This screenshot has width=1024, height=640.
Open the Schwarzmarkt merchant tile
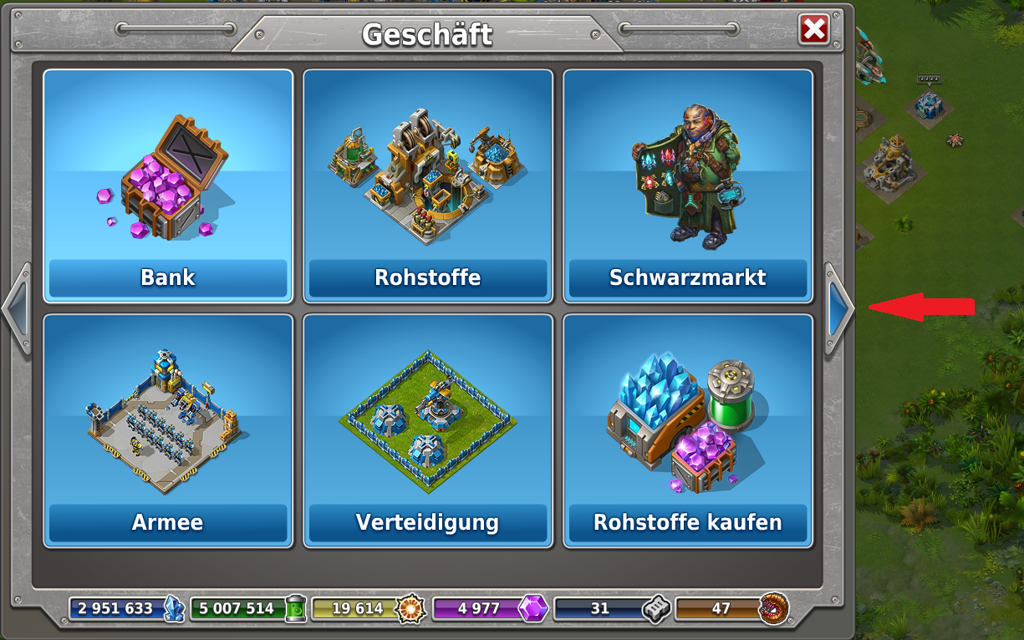click(688, 185)
